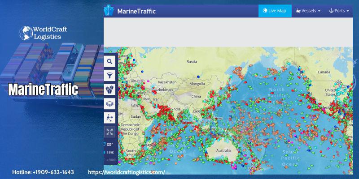Click the WorldCraft Logistics globe logo
Screen dimensions: 359x179
[x=26, y=33]
